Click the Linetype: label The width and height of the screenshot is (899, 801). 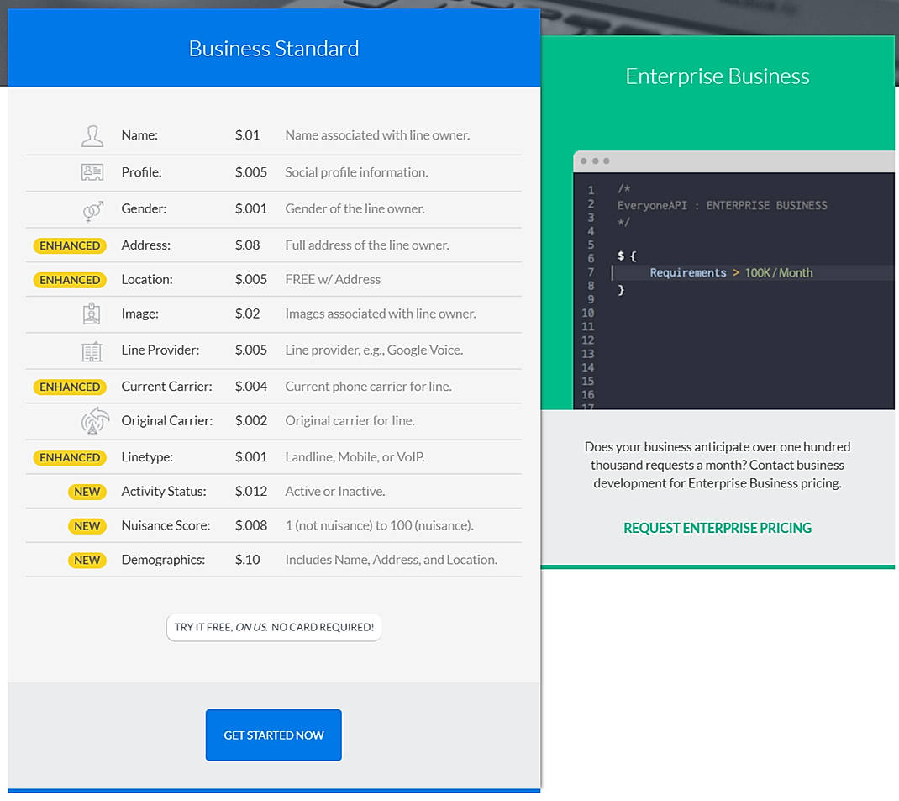147,457
